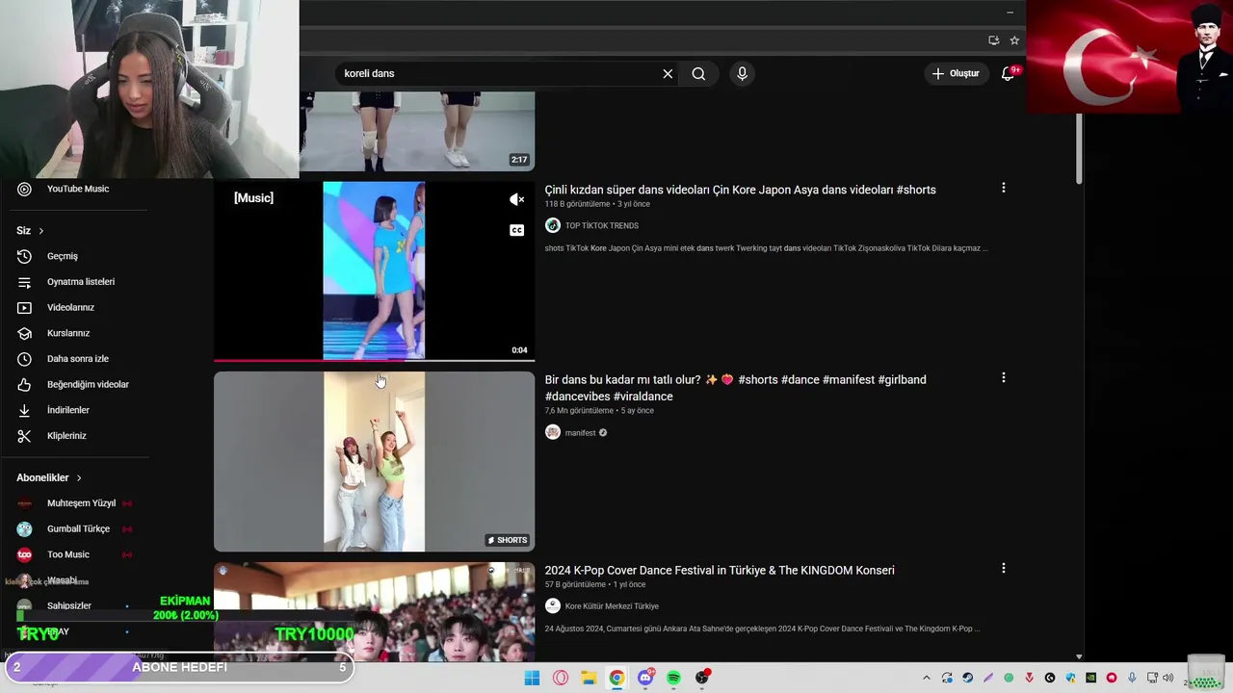Image resolution: width=1233 pixels, height=693 pixels.
Task: Toggle captions CC on preview video
Action: tap(517, 230)
